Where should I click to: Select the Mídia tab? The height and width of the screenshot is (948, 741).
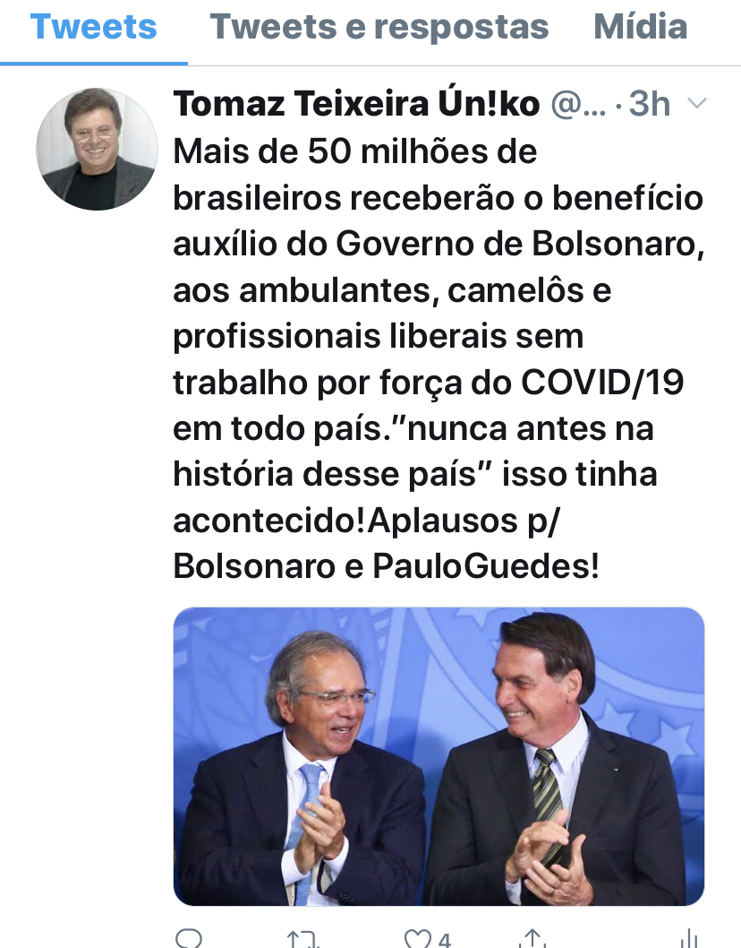(641, 27)
